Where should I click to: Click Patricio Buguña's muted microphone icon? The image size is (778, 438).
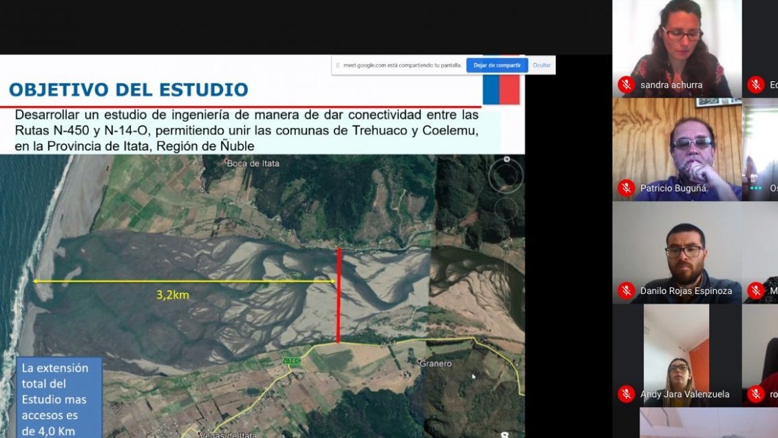click(x=626, y=187)
